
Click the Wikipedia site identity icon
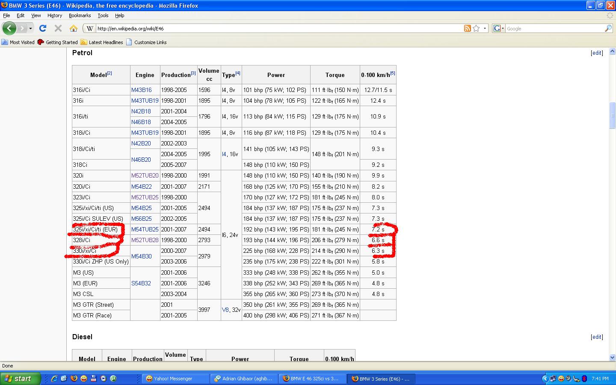[x=89, y=29]
